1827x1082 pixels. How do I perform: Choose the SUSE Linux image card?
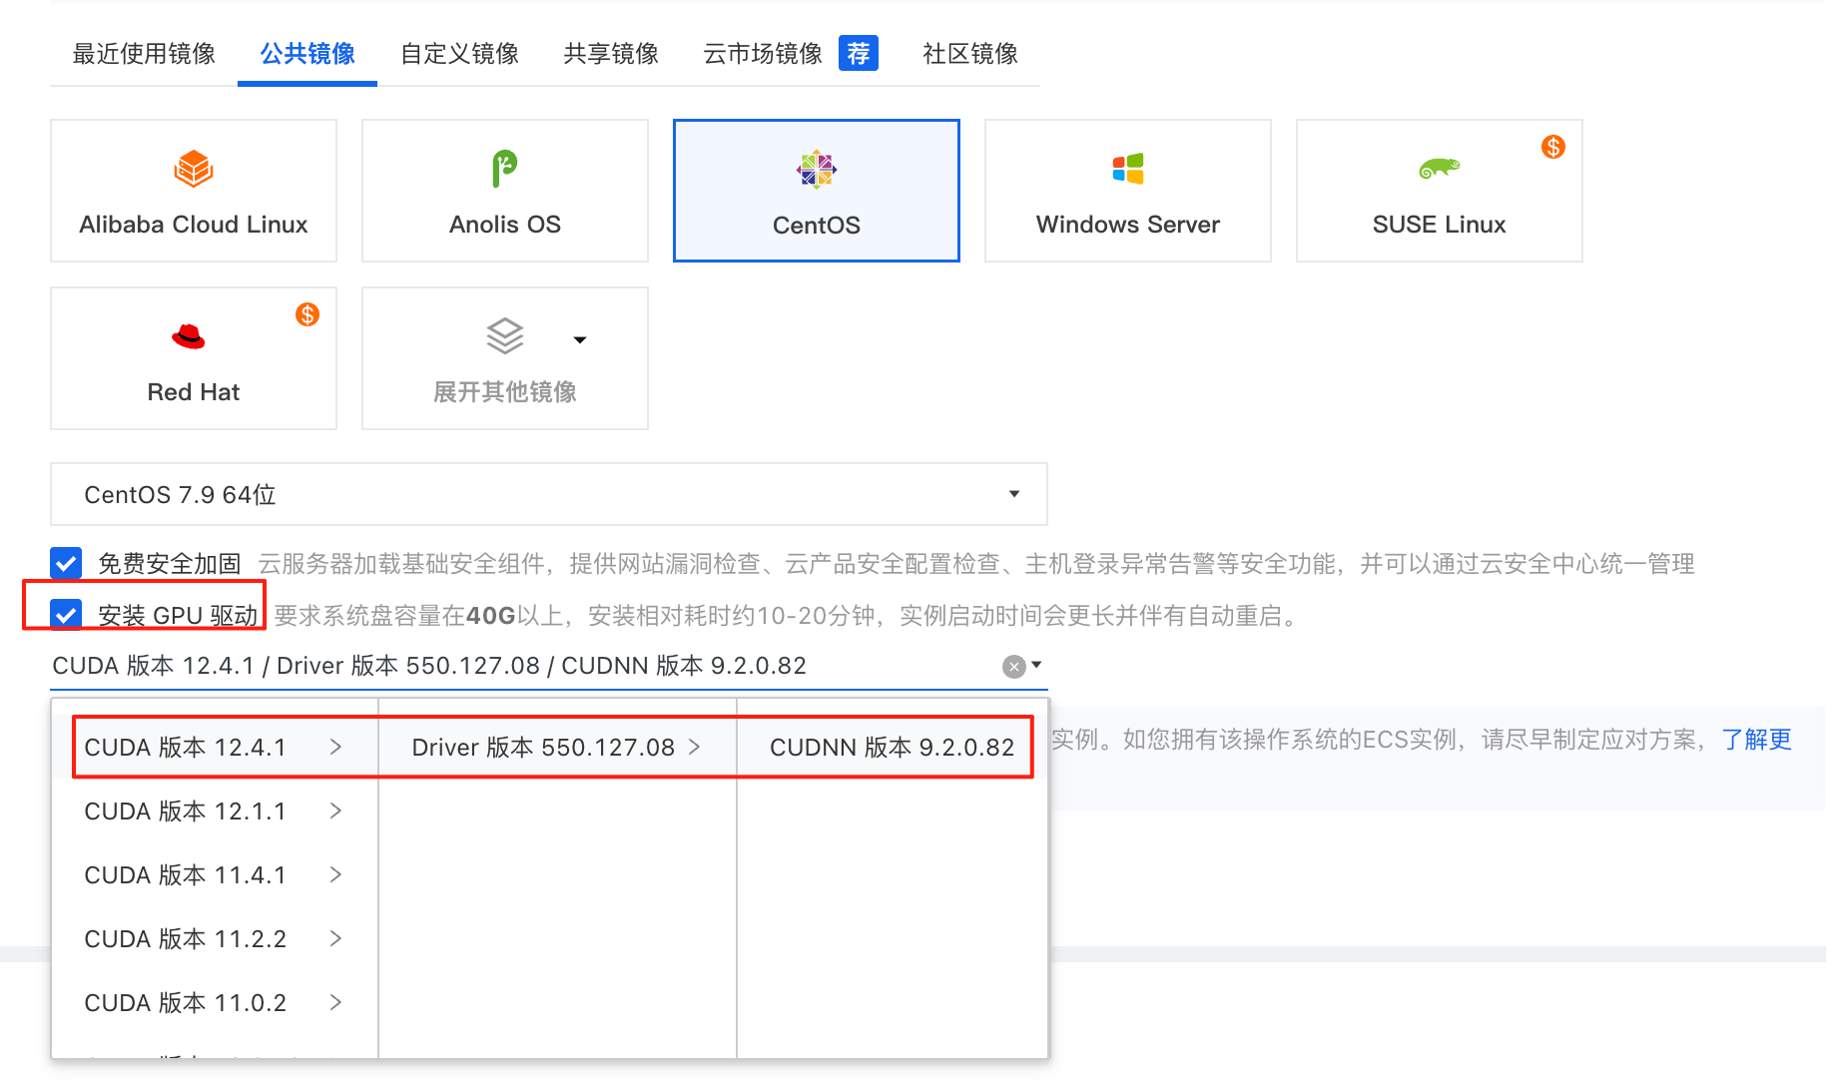[x=1440, y=191]
